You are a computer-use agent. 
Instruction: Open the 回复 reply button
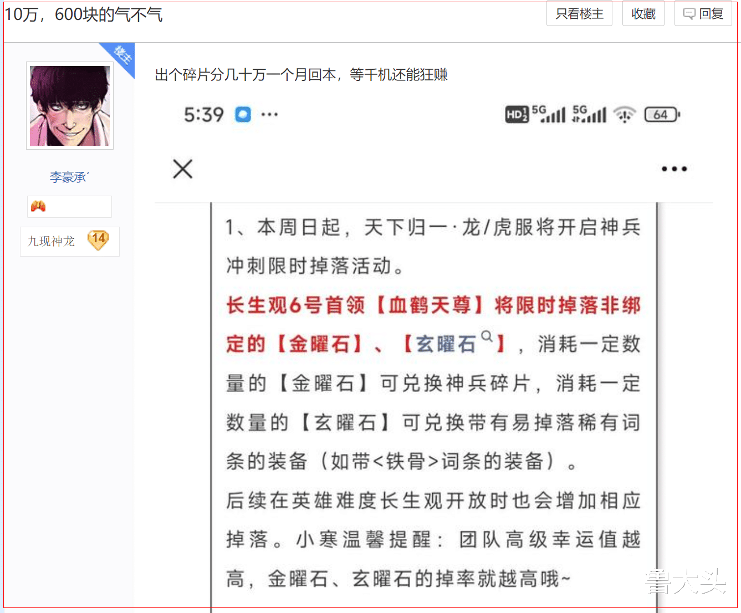(703, 14)
